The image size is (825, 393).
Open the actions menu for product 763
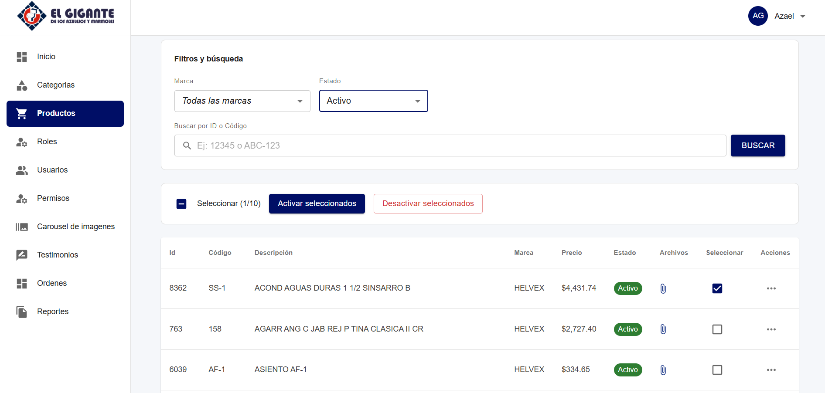(x=771, y=329)
